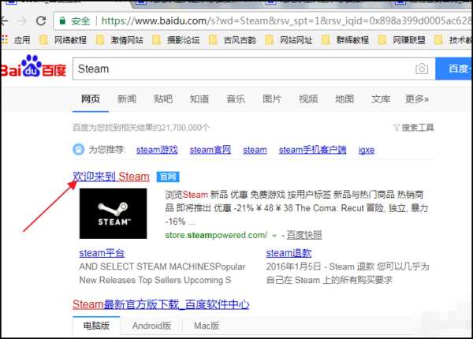Click the Steam search input box
Screen dimensions: 473x339
point(244,69)
